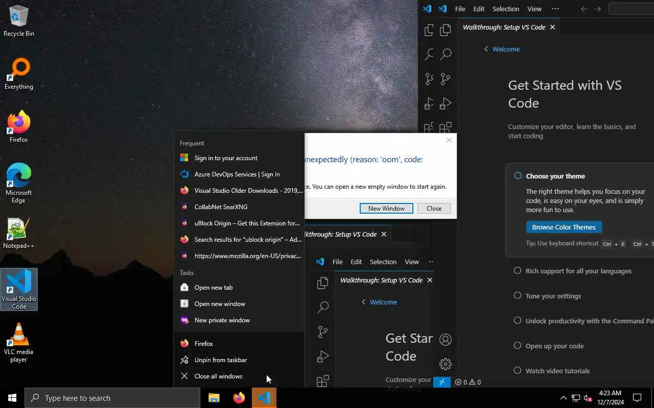654x408 pixels.
Task: Open Extensions in the lower VS Code window
Action: (322, 380)
